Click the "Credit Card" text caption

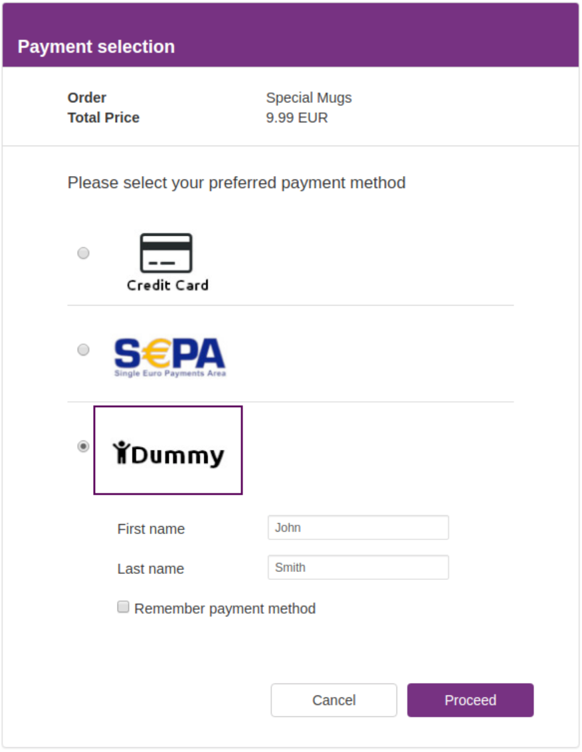167,285
